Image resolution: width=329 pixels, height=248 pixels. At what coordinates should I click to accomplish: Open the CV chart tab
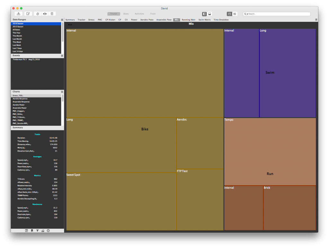tap(126, 20)
